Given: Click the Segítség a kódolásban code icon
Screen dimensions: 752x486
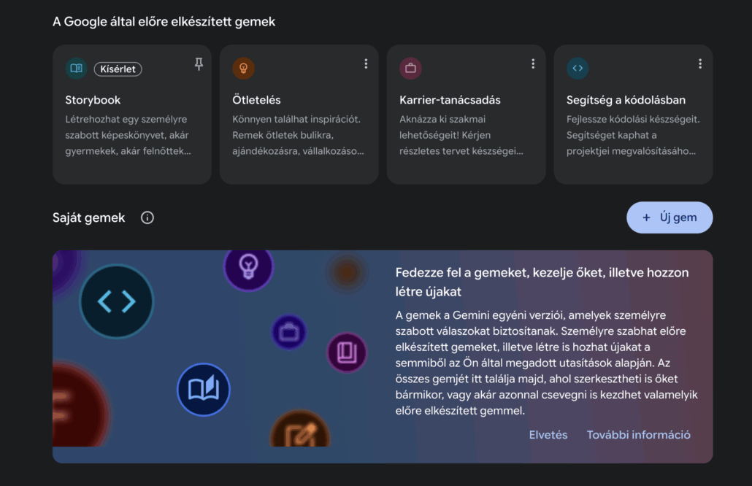Looking at the screenshot, I should click(578, 69).
